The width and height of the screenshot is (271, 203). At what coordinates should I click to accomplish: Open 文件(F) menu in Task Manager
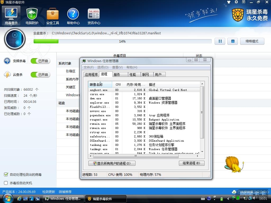pyautogui.click(x=88, y=67)
